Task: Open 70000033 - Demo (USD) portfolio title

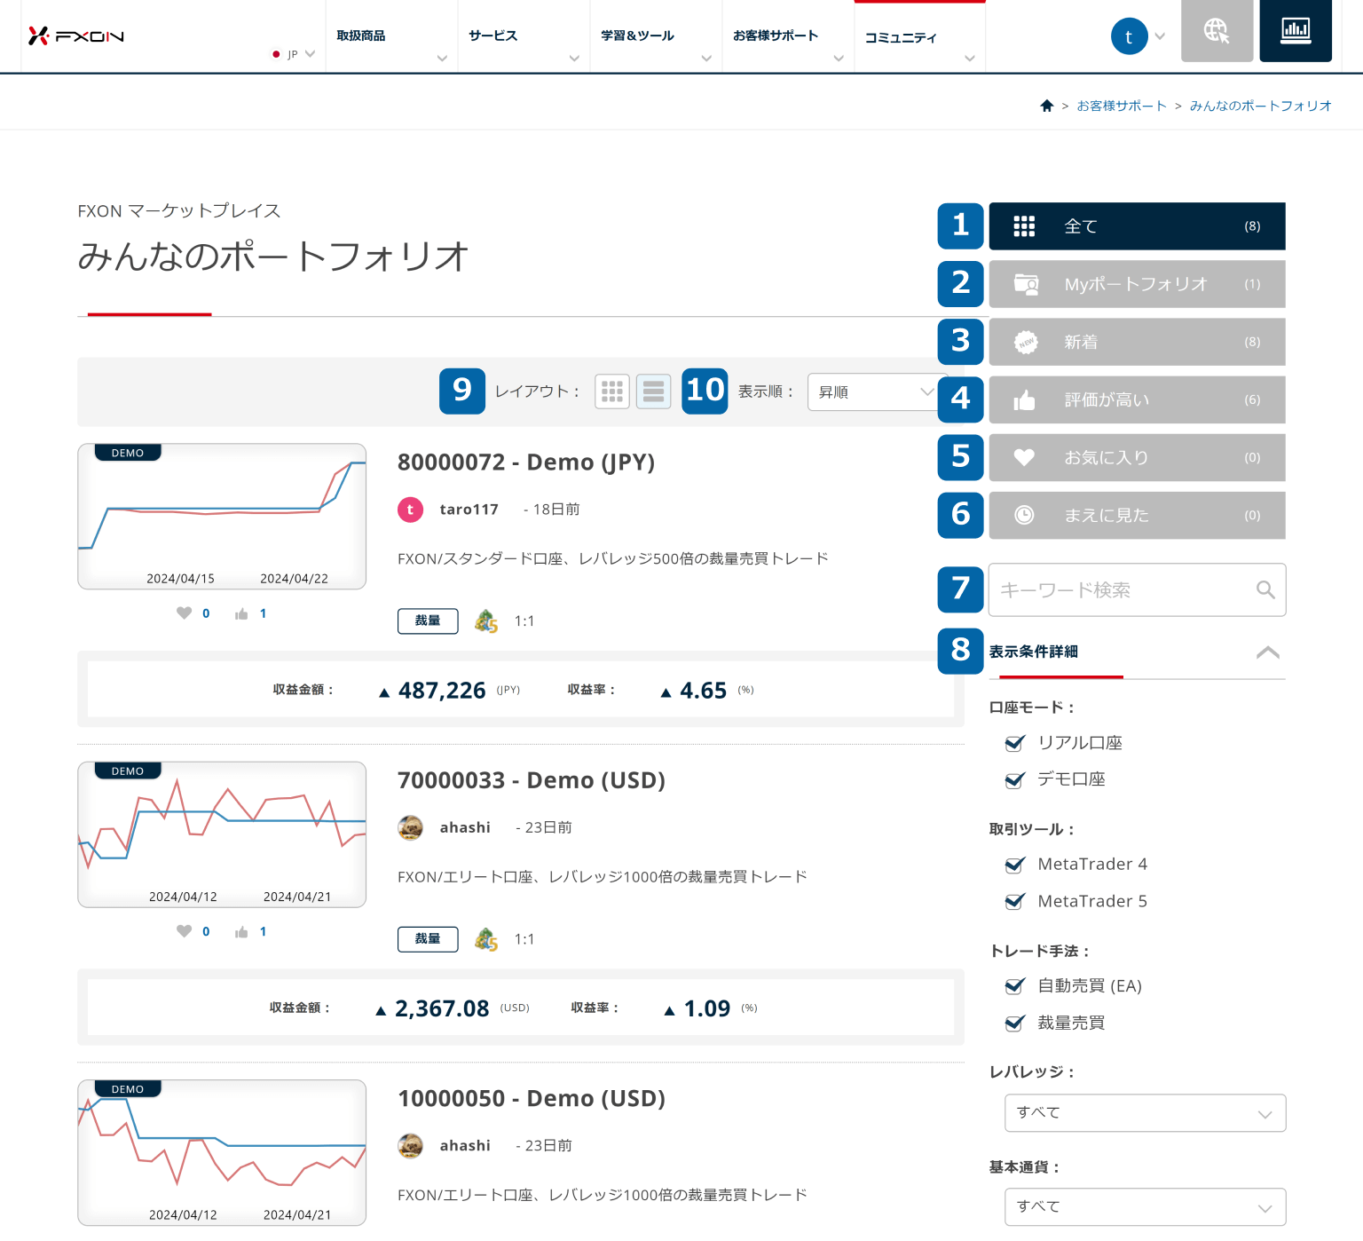Action: point(532,780)
